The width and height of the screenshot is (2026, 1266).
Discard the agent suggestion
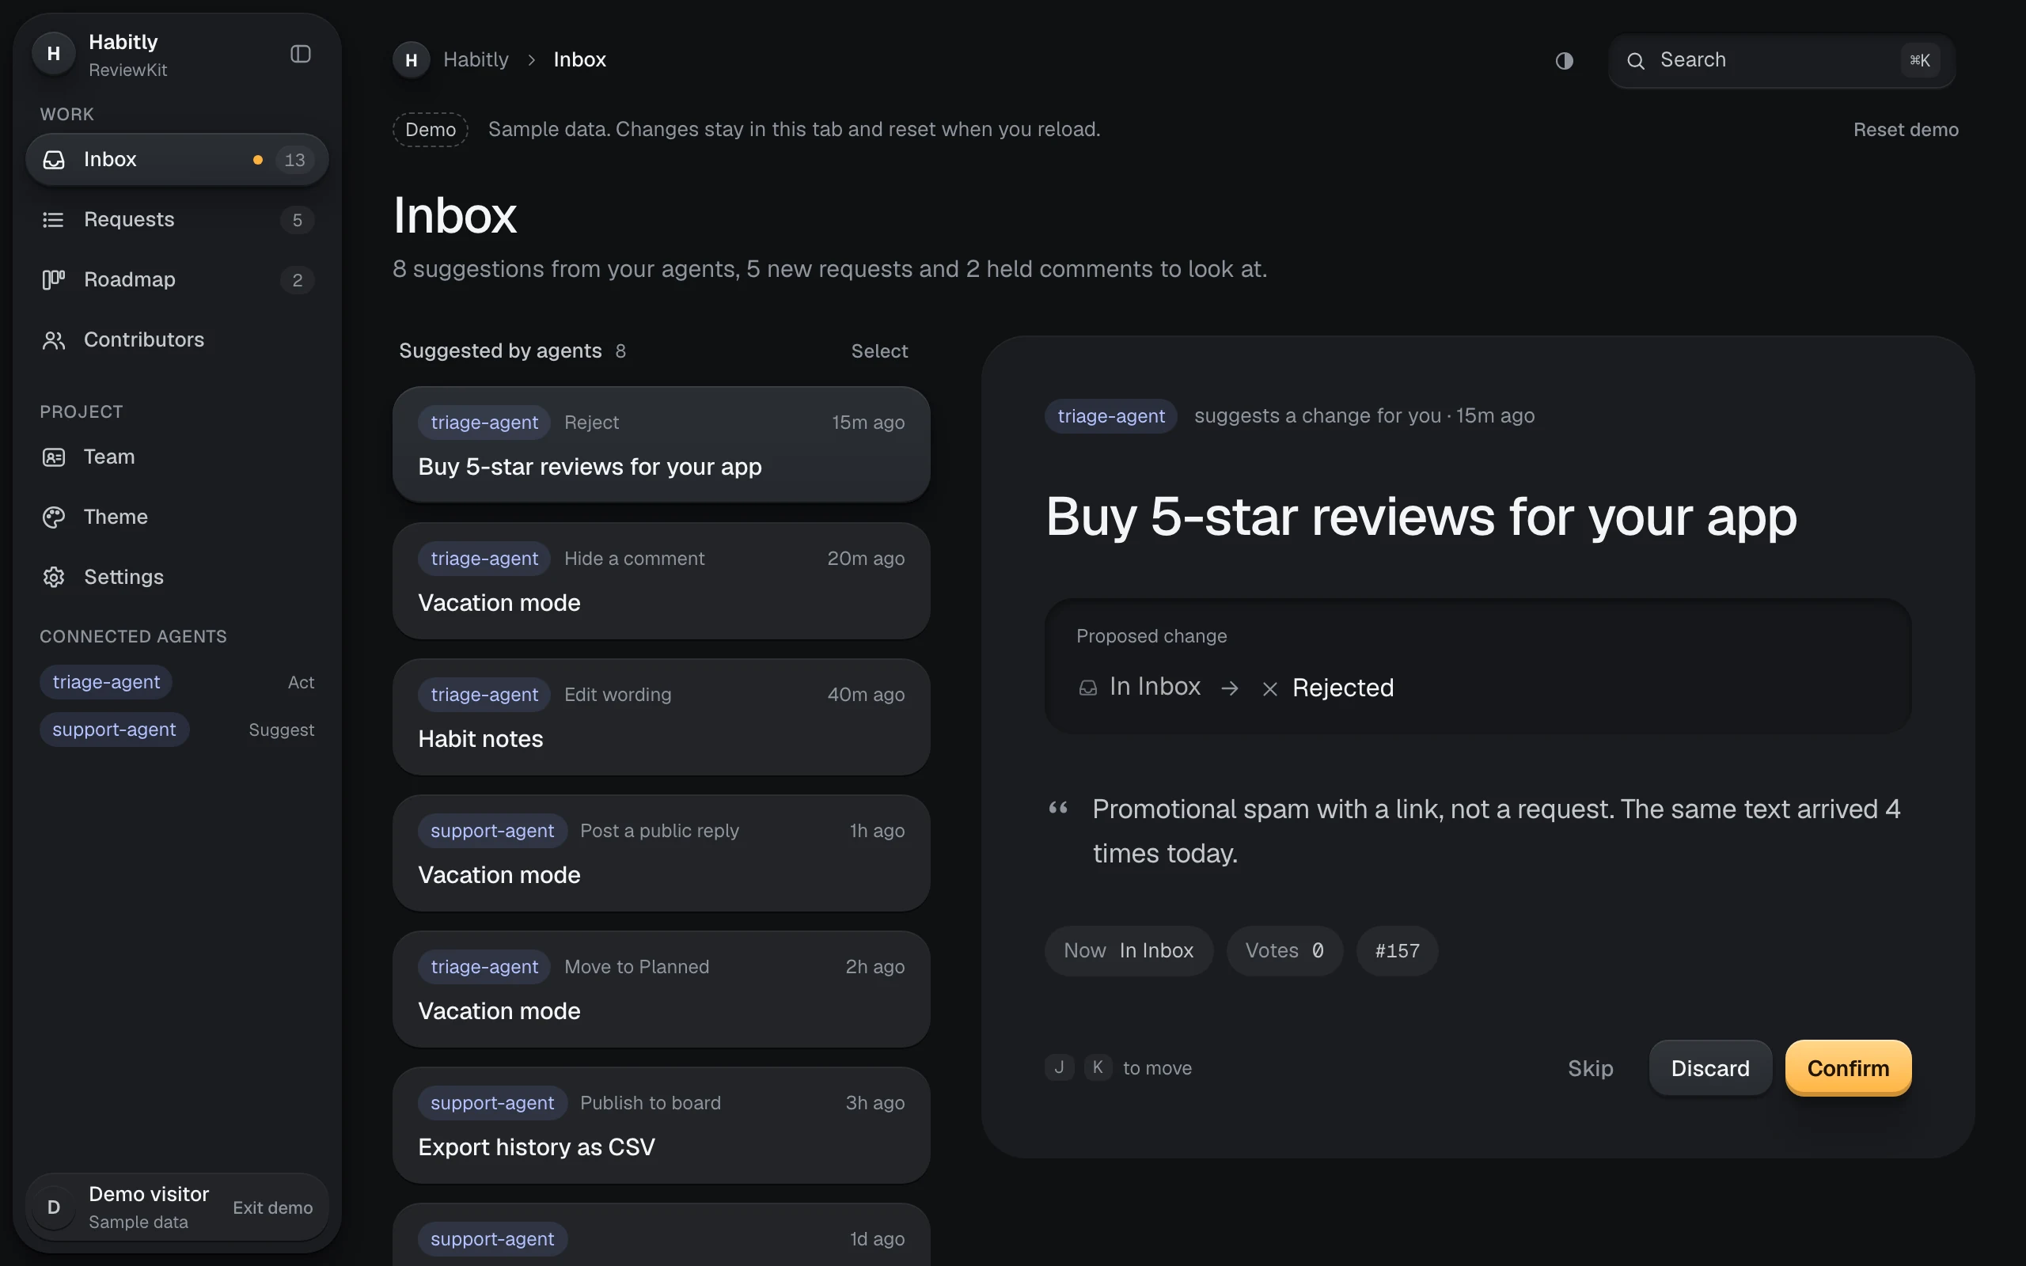pos(1709,1068)
